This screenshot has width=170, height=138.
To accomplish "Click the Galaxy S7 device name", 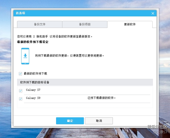I will [33, 90].
